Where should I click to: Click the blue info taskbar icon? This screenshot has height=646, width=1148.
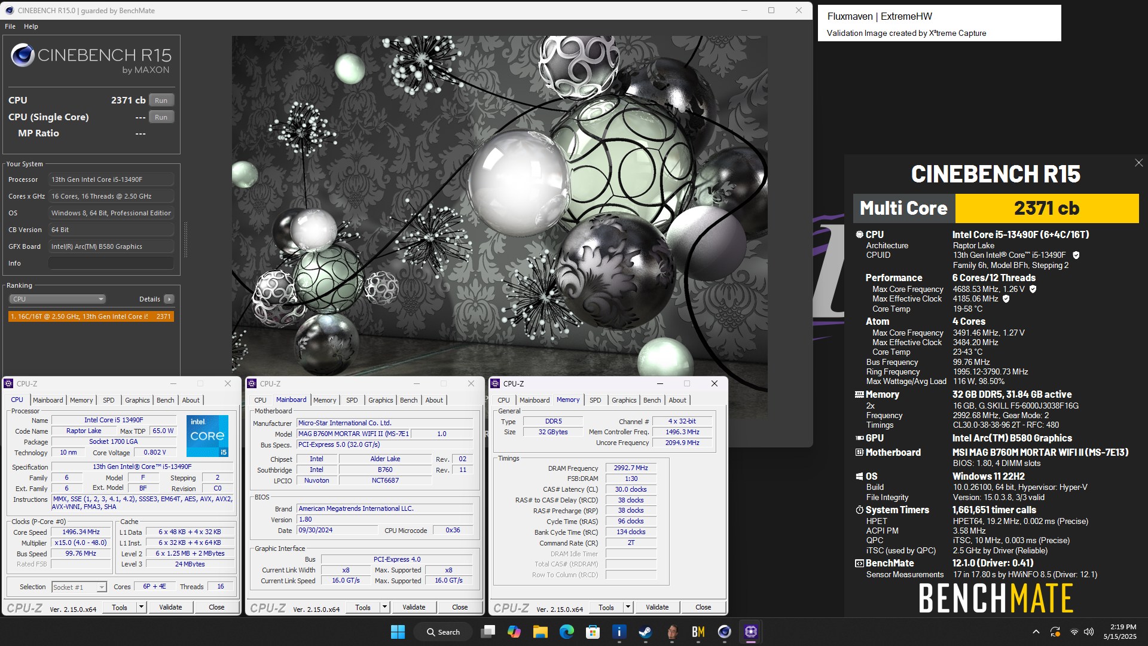619,632
